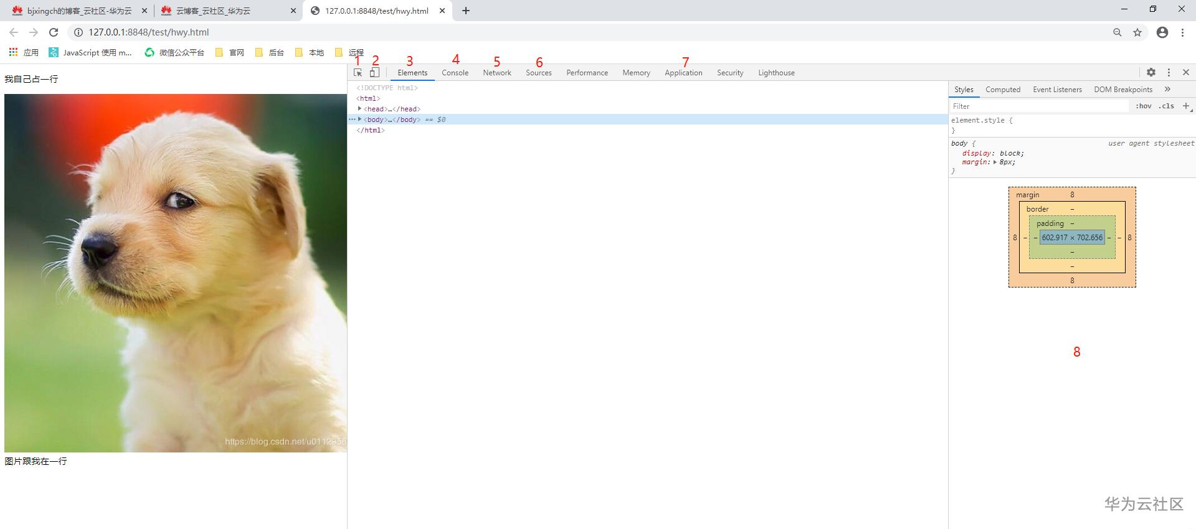Open the 本地 bookmark folder

point(309,52)
